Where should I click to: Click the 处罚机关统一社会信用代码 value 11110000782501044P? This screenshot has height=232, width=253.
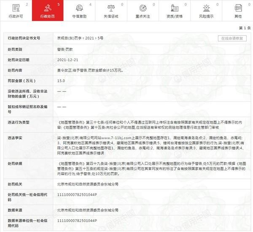click(77, 195)
